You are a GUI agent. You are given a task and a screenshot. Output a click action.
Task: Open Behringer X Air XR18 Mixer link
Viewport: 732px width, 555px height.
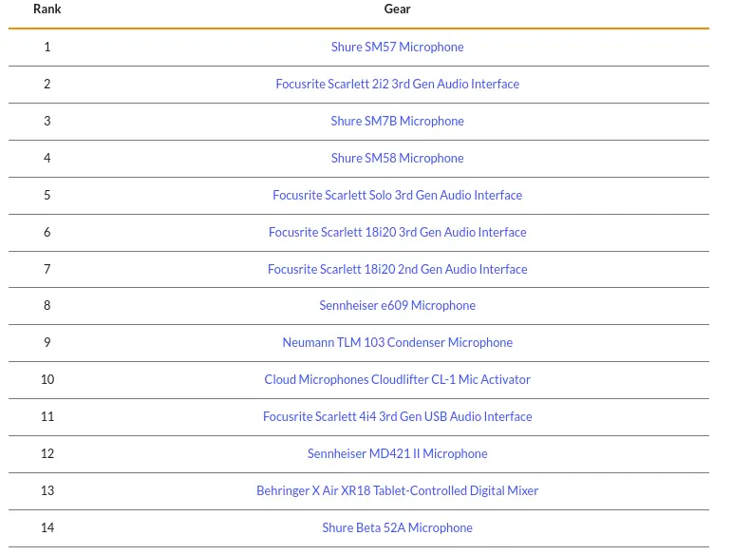point(397,491)
